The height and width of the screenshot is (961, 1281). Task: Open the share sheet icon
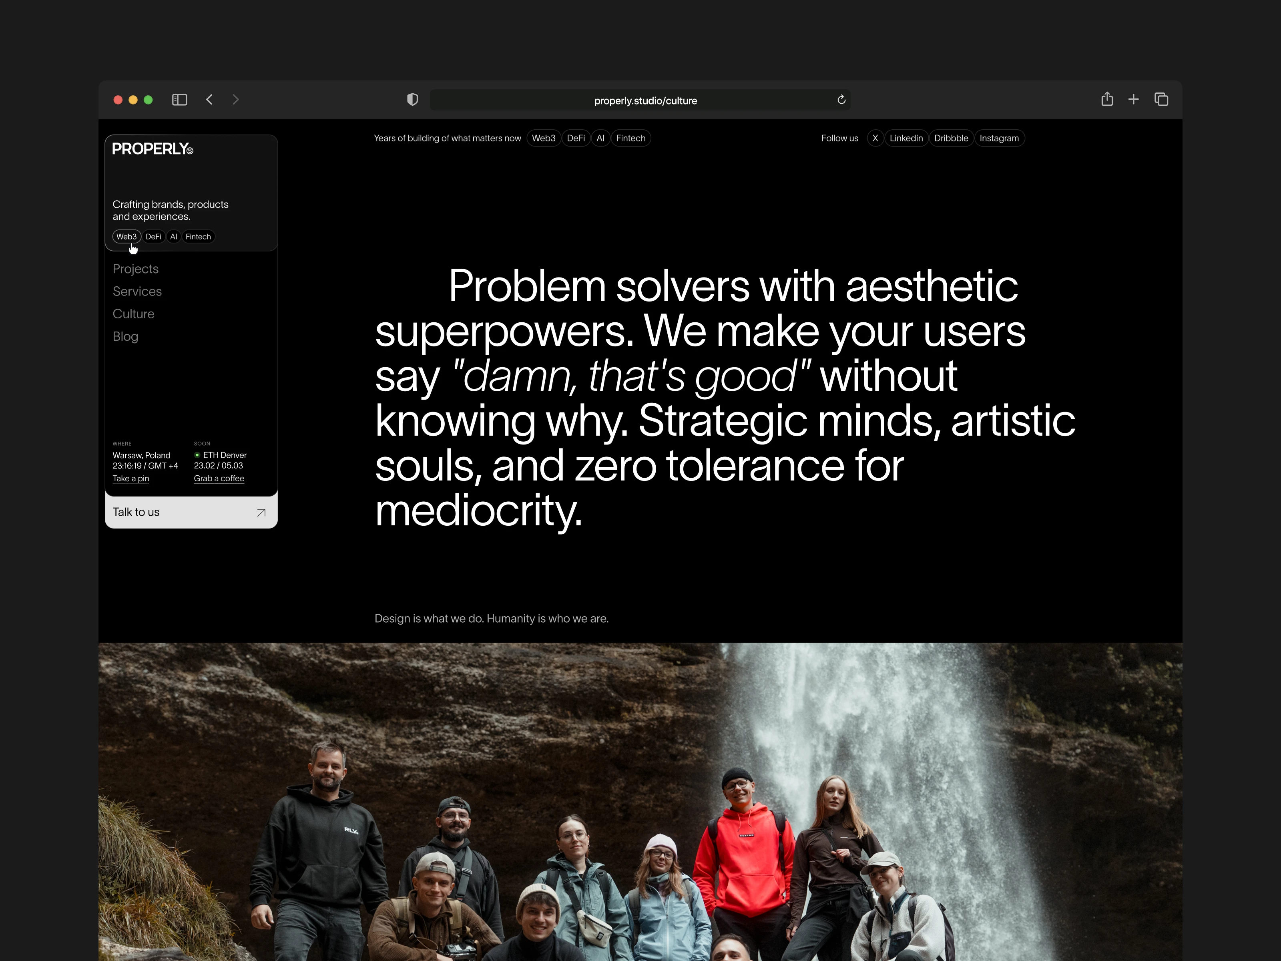(1107, 99)
